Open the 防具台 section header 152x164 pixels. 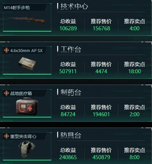71,135
